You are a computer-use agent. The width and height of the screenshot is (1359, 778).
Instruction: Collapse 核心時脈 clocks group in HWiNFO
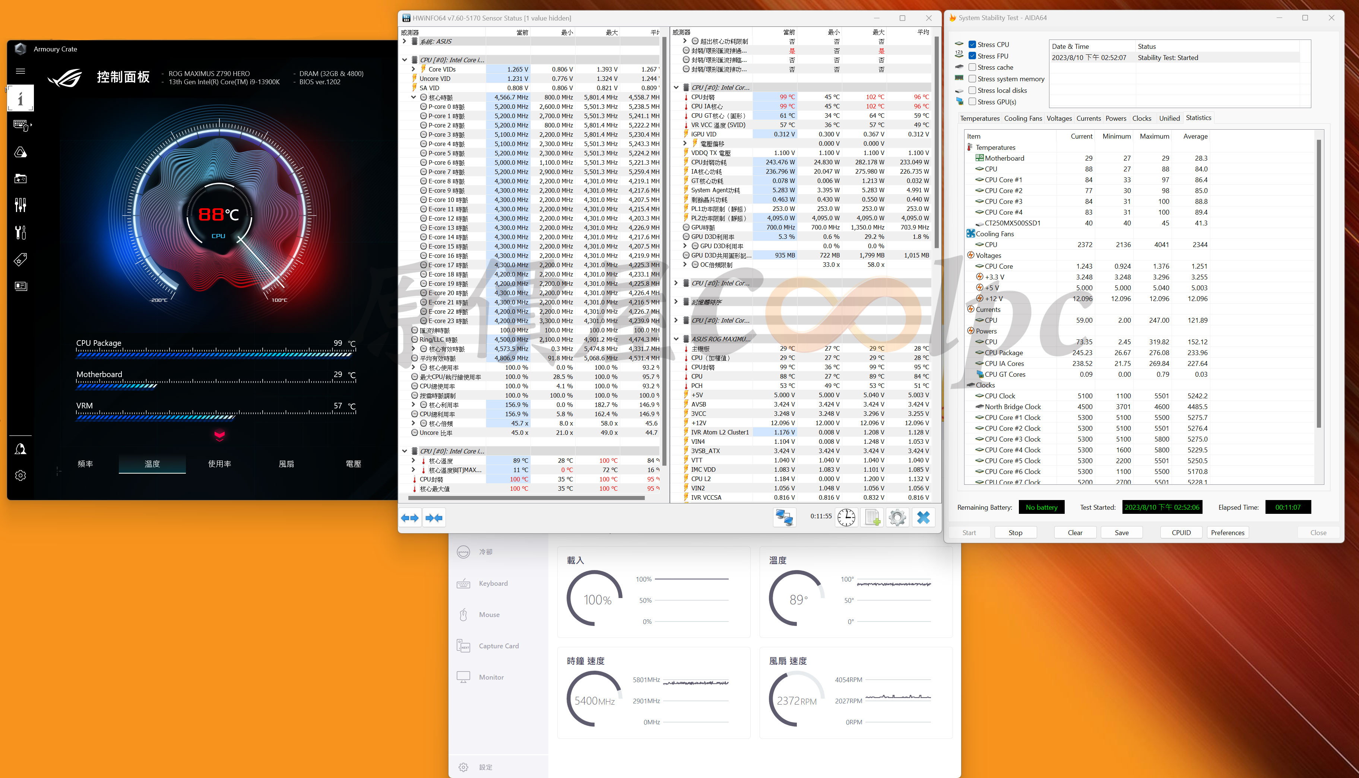pos(414,97)
